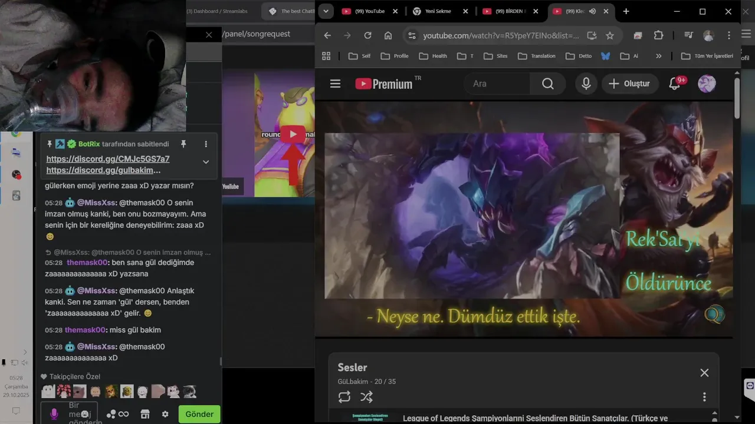The image size is (755, 424).
Task: Click the League of Legends playlist video title
Action: pyautogui.click(x=535, y=418)
